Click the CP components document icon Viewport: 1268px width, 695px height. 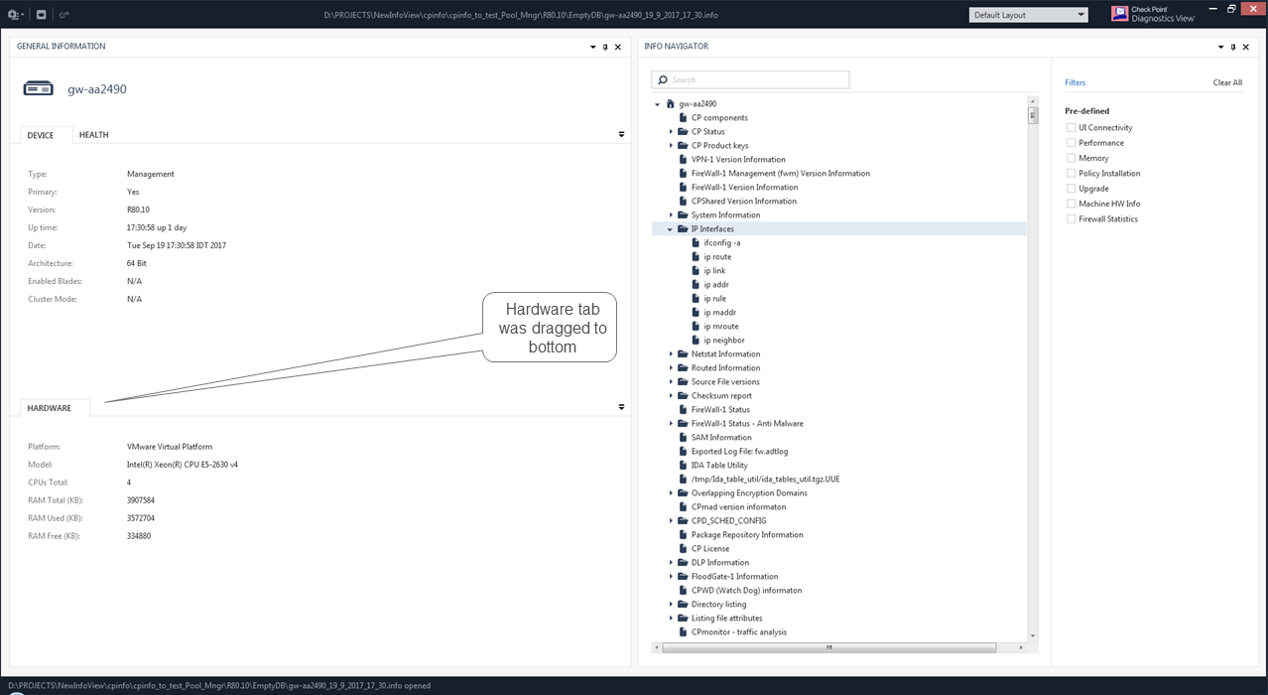[683, 117]
